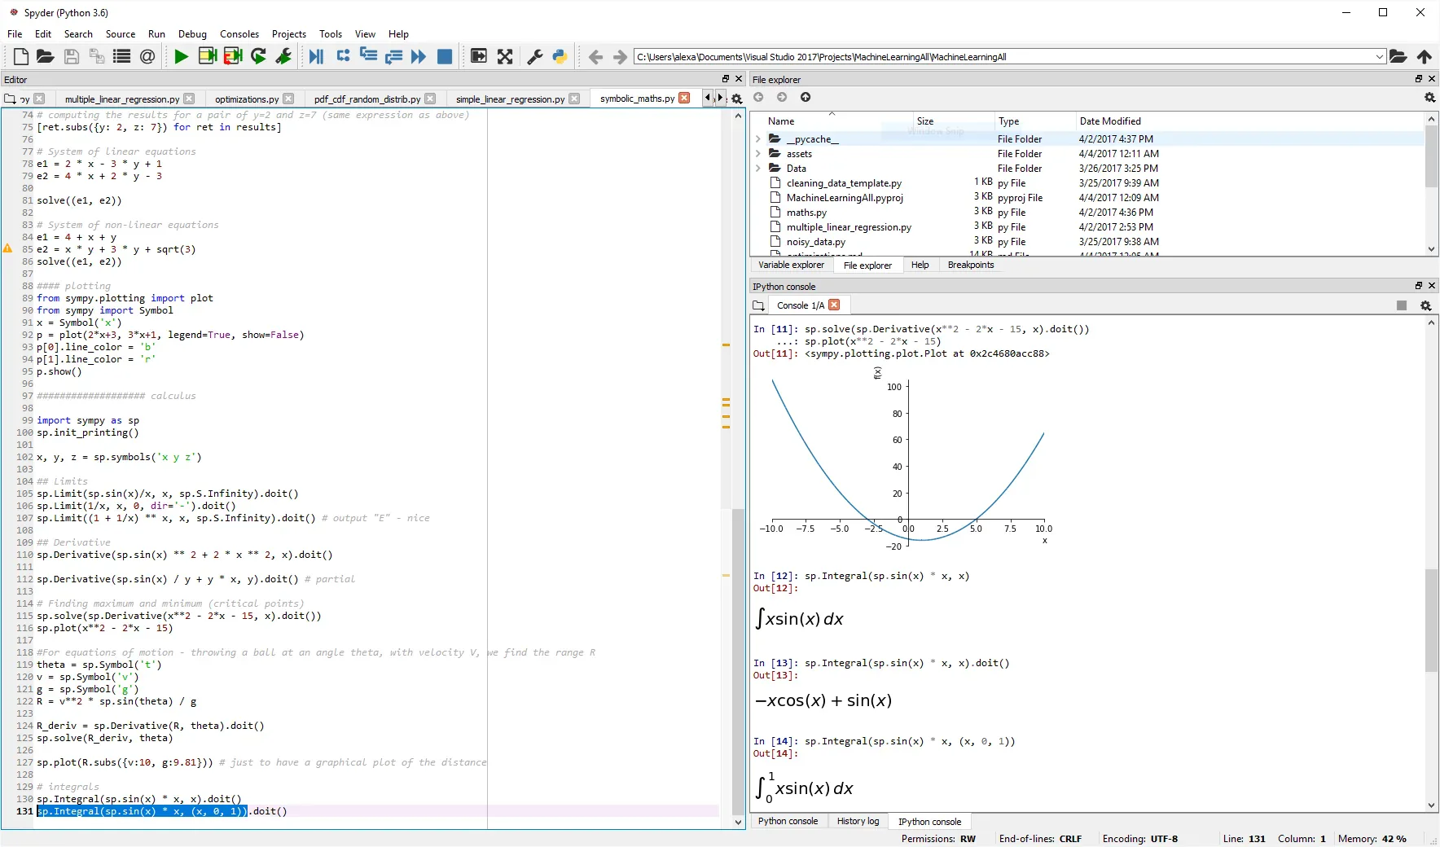Viewport: 1440px width, 847px height.
Task: Open Preferences via the wrench icon
Action: [535, 56]
